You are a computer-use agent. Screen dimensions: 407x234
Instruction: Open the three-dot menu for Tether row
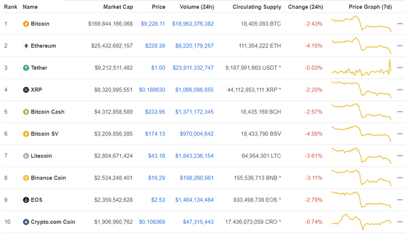400,68
